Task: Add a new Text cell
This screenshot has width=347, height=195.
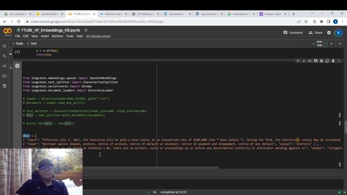Action: [32, 43]
